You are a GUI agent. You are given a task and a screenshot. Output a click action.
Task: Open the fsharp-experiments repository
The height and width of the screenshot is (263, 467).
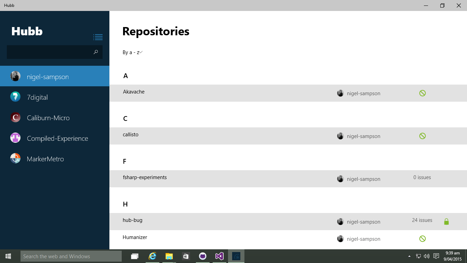288,179
